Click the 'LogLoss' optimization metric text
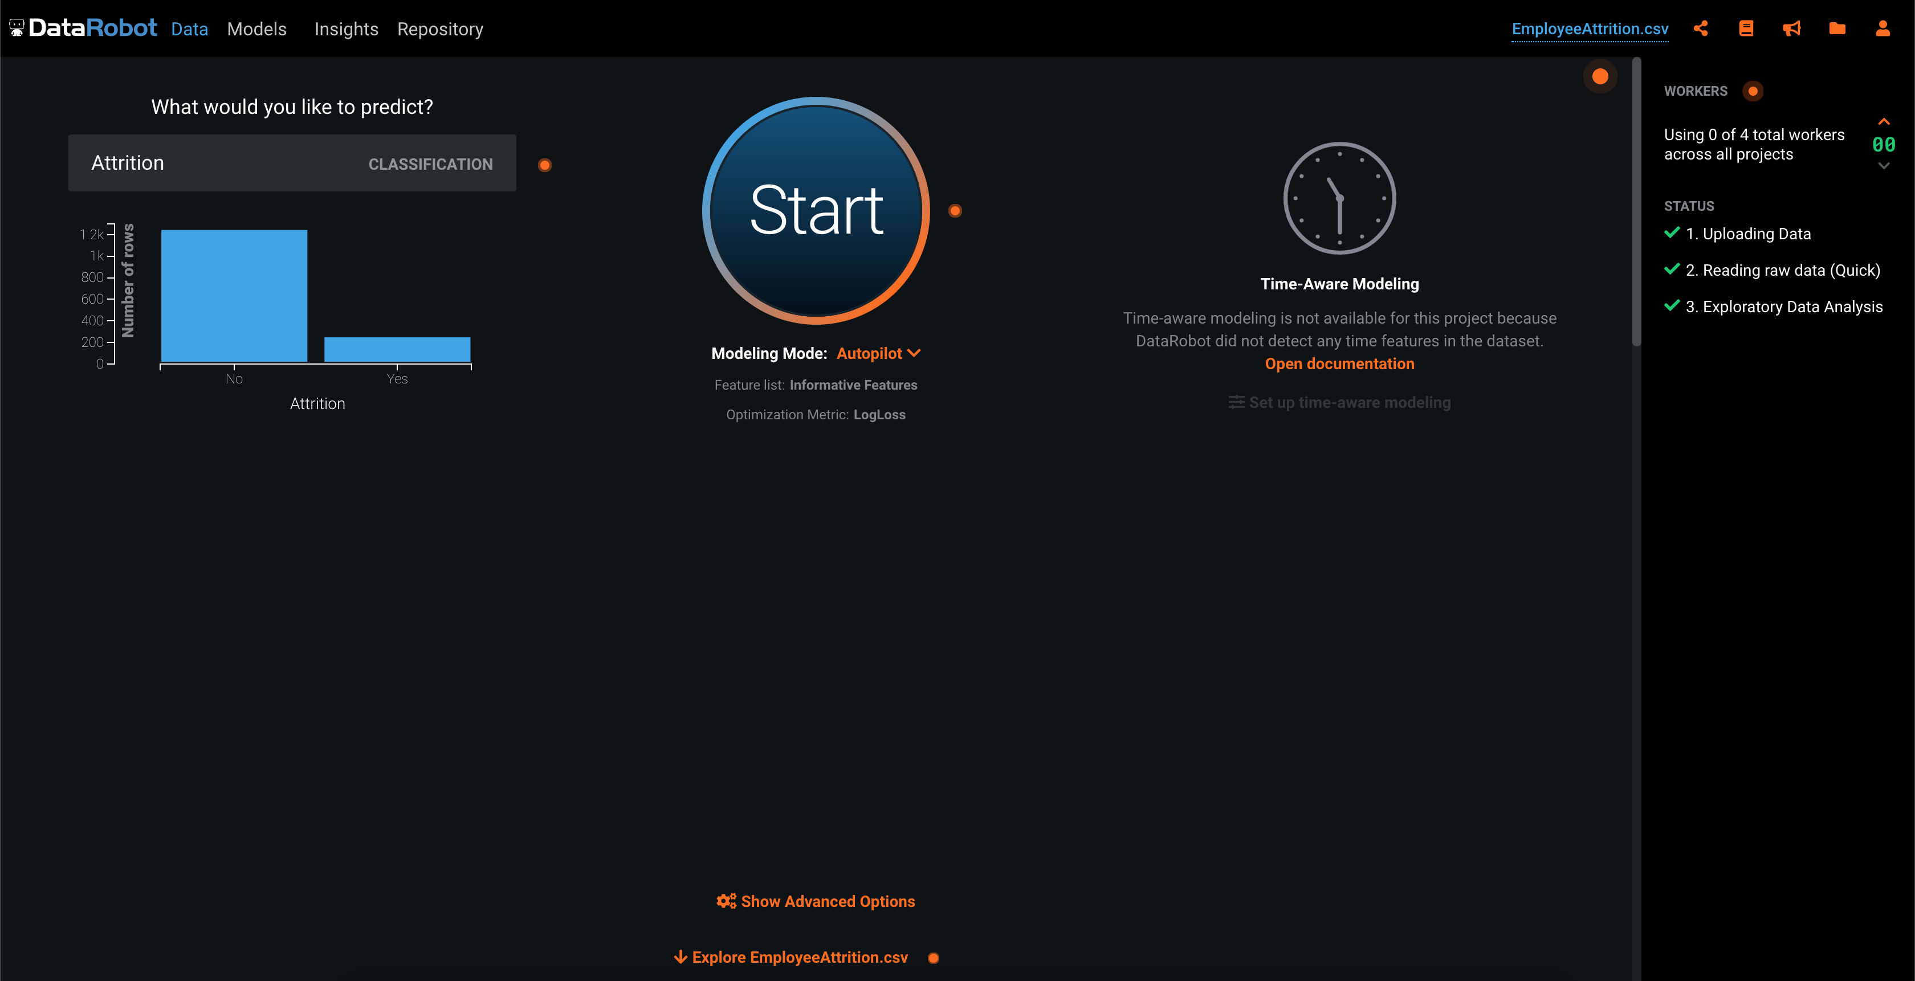1915x981 pixels. pos(879,415)
